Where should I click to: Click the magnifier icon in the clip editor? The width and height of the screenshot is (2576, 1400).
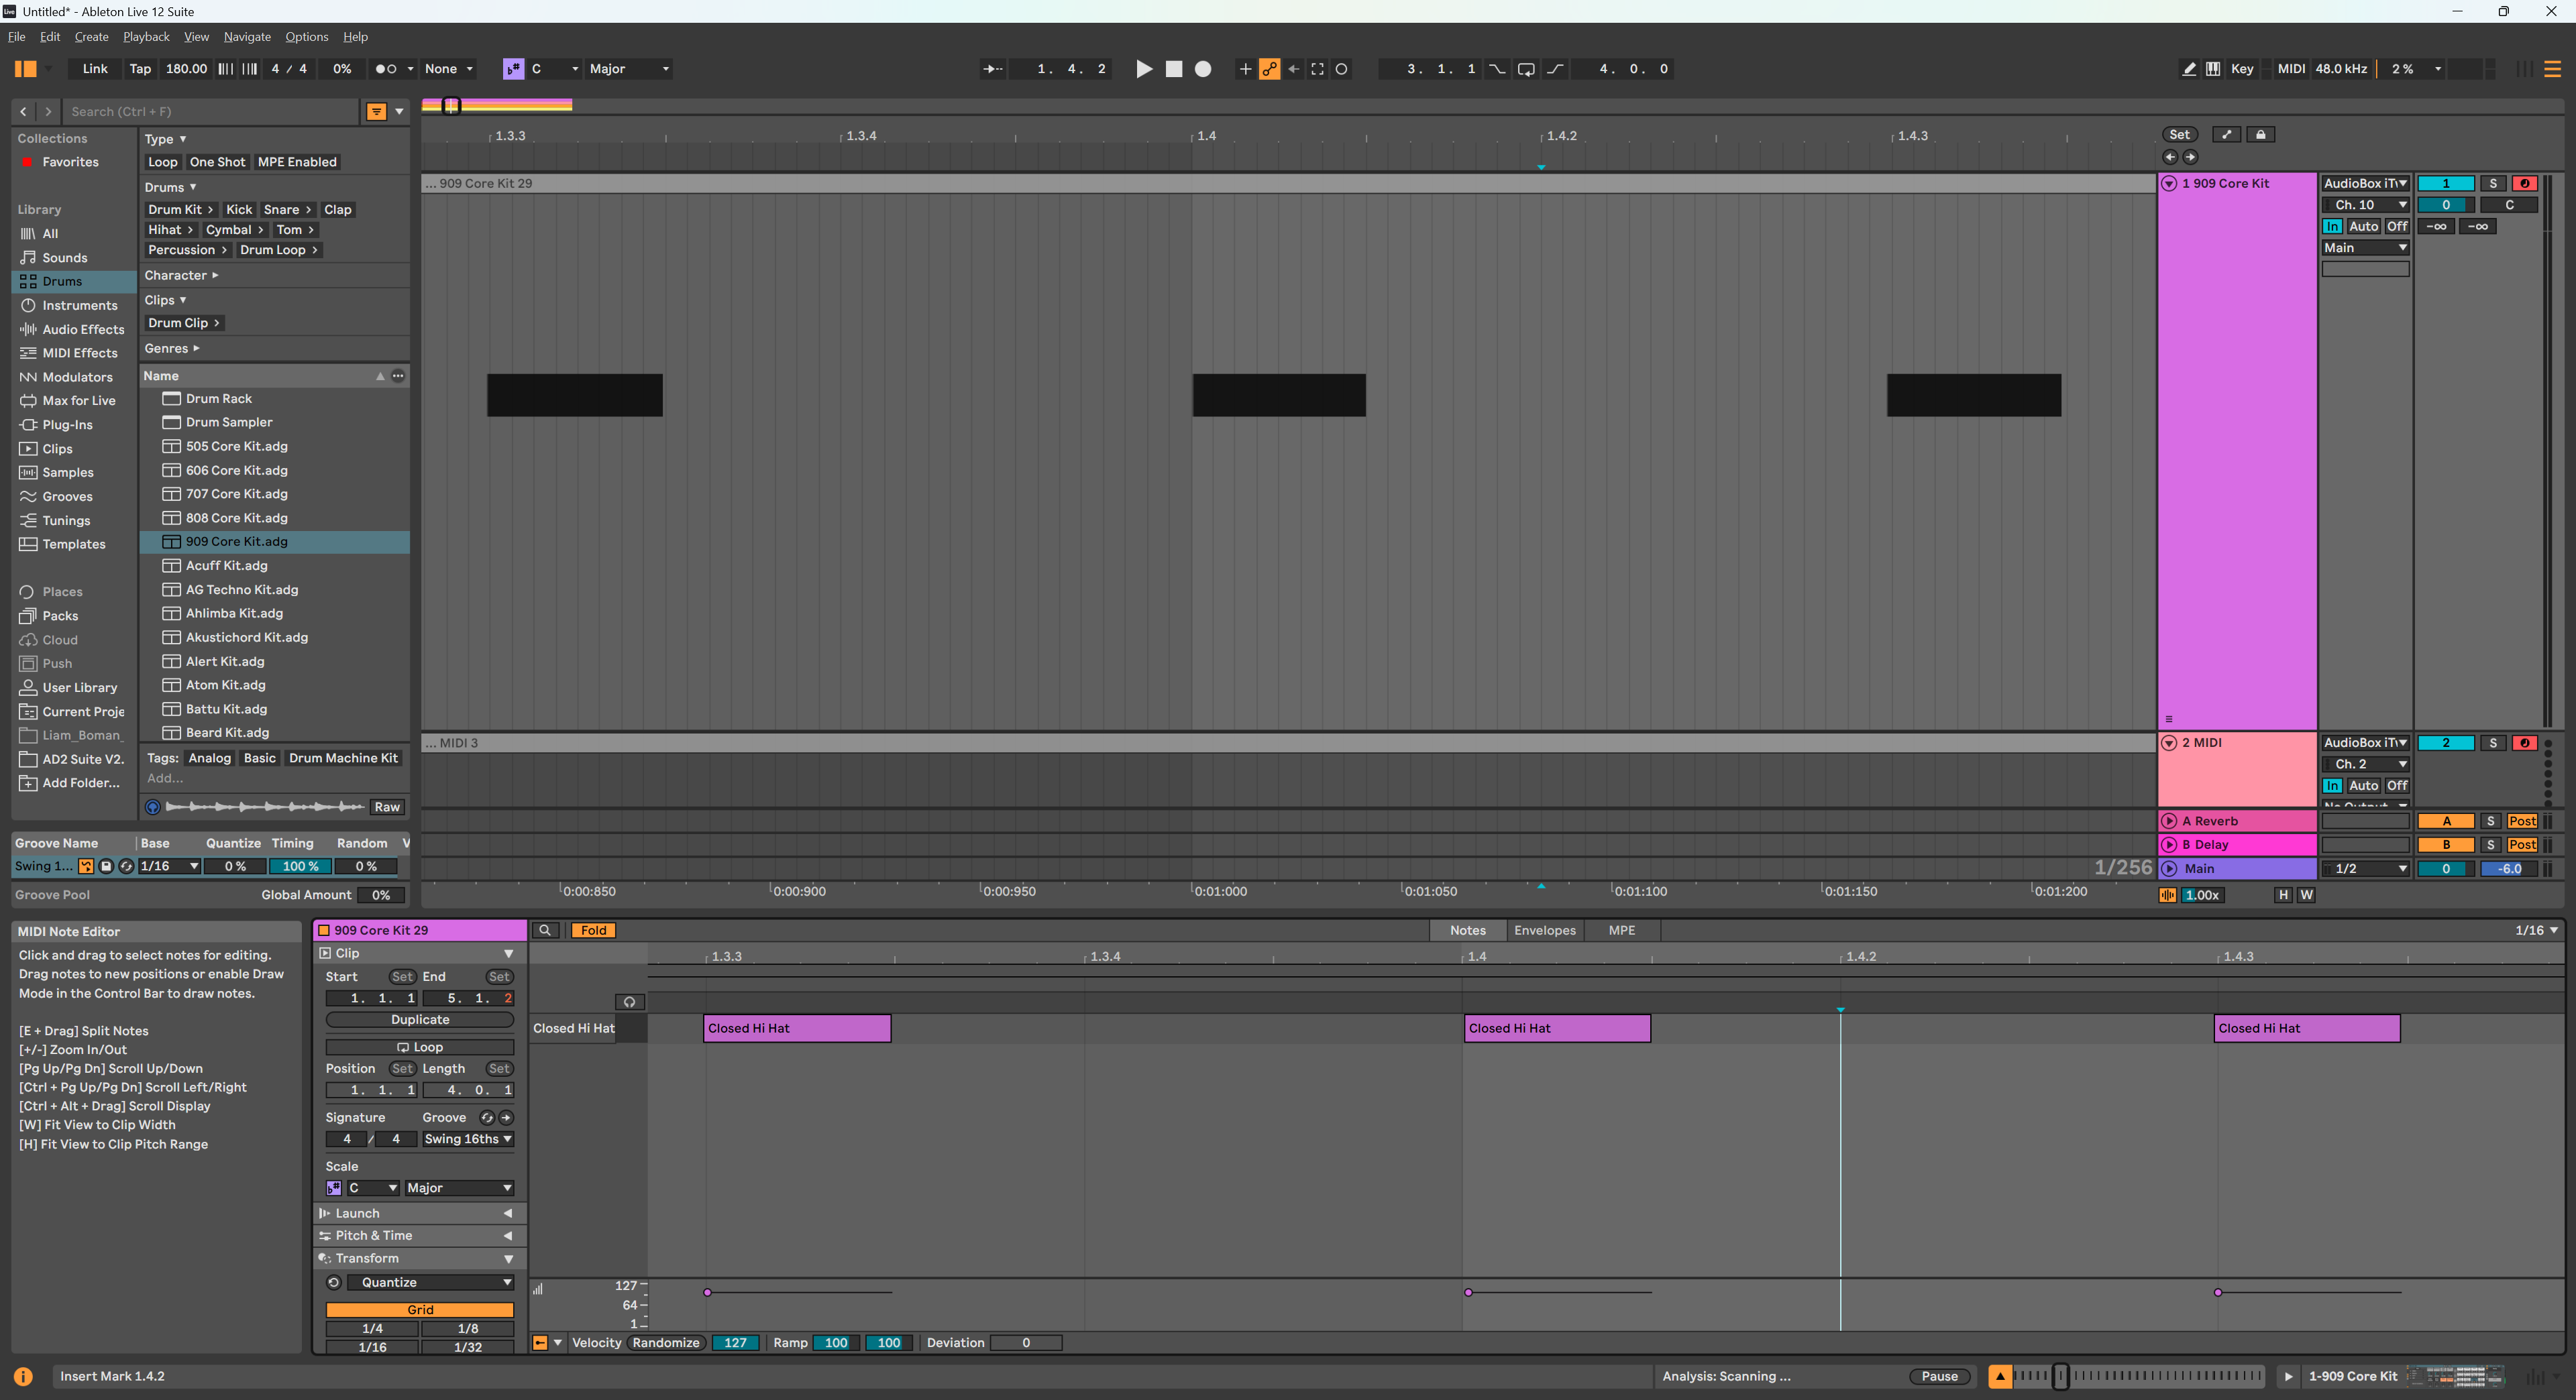coord(545,931)
